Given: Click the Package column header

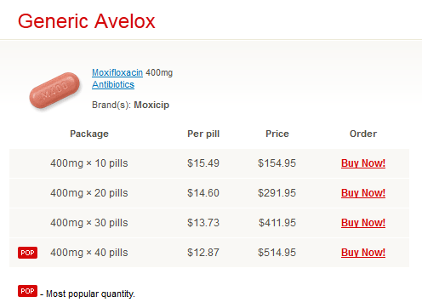Looking at the screenshot, I should pyautogui.click(x=89, y=134).
